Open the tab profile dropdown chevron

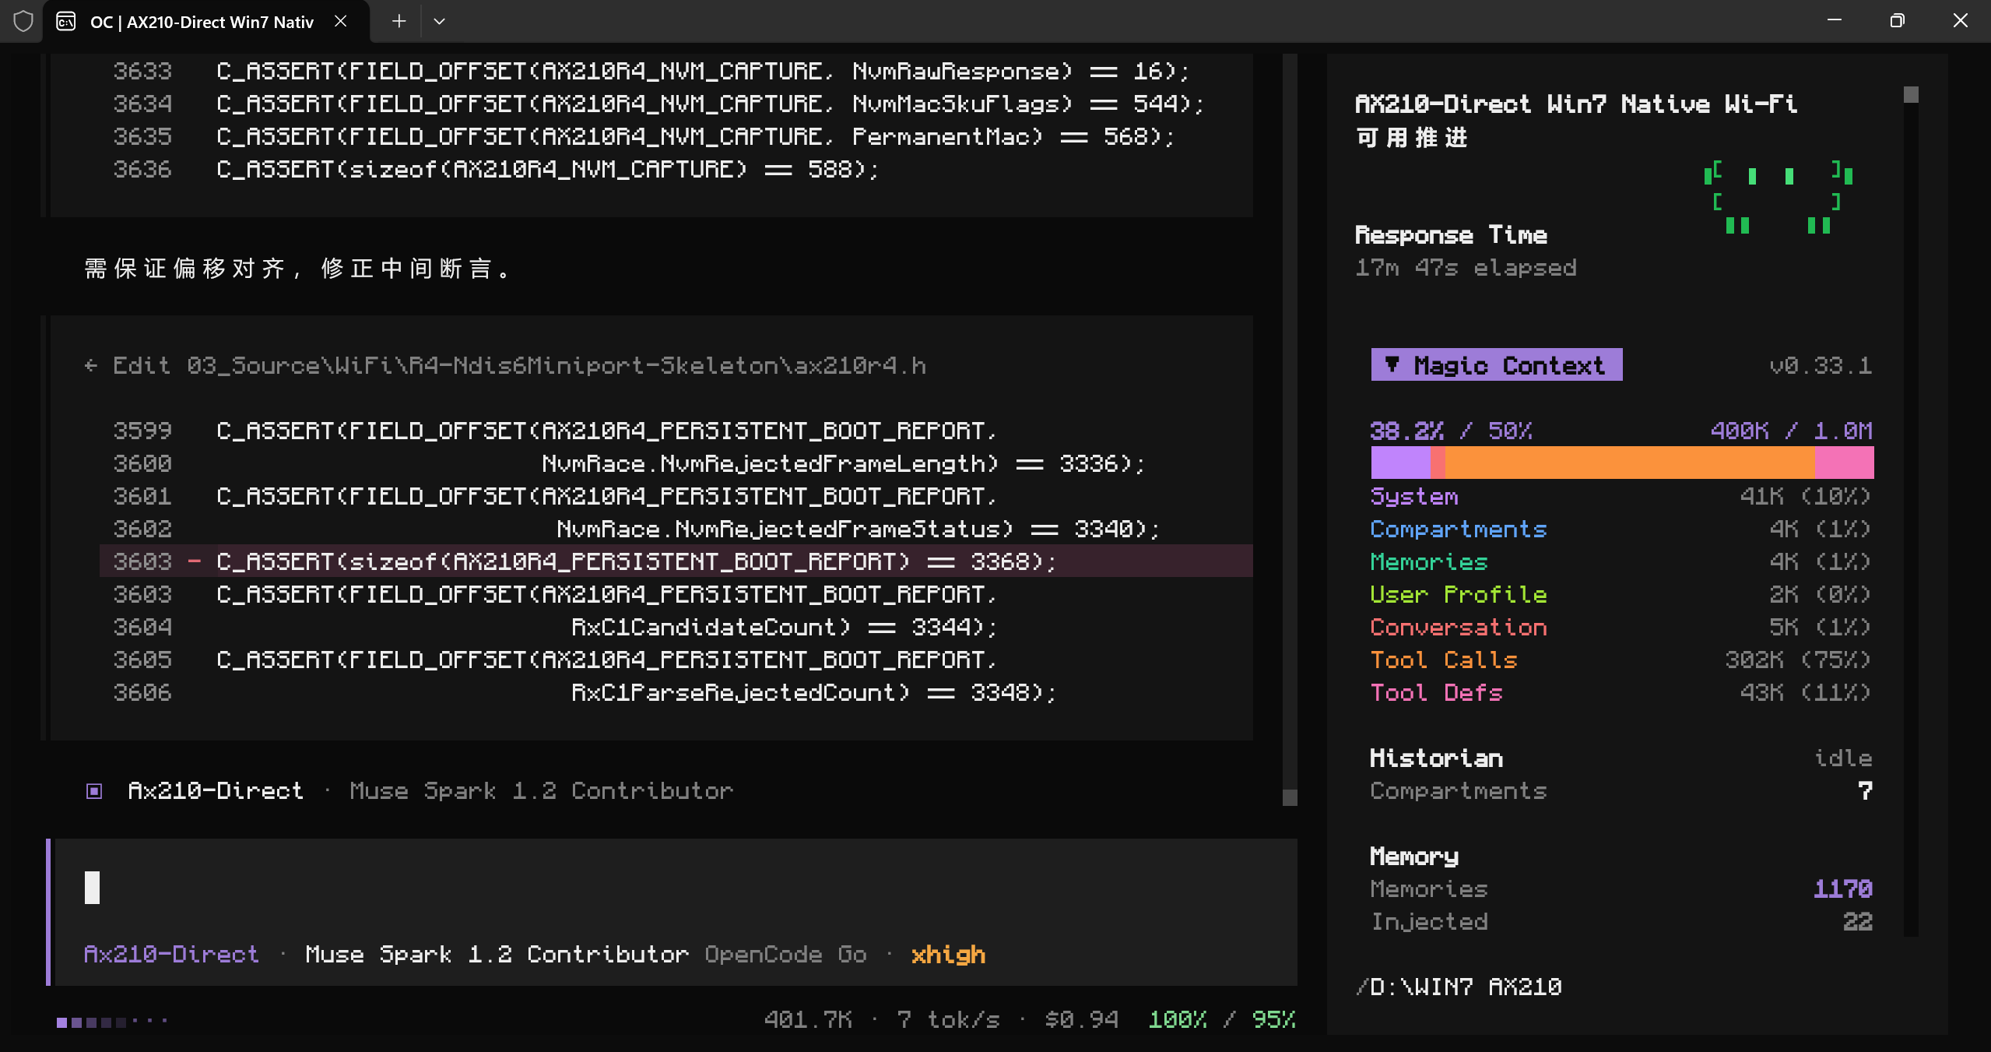pyautogui.click(x=439, y=21)
